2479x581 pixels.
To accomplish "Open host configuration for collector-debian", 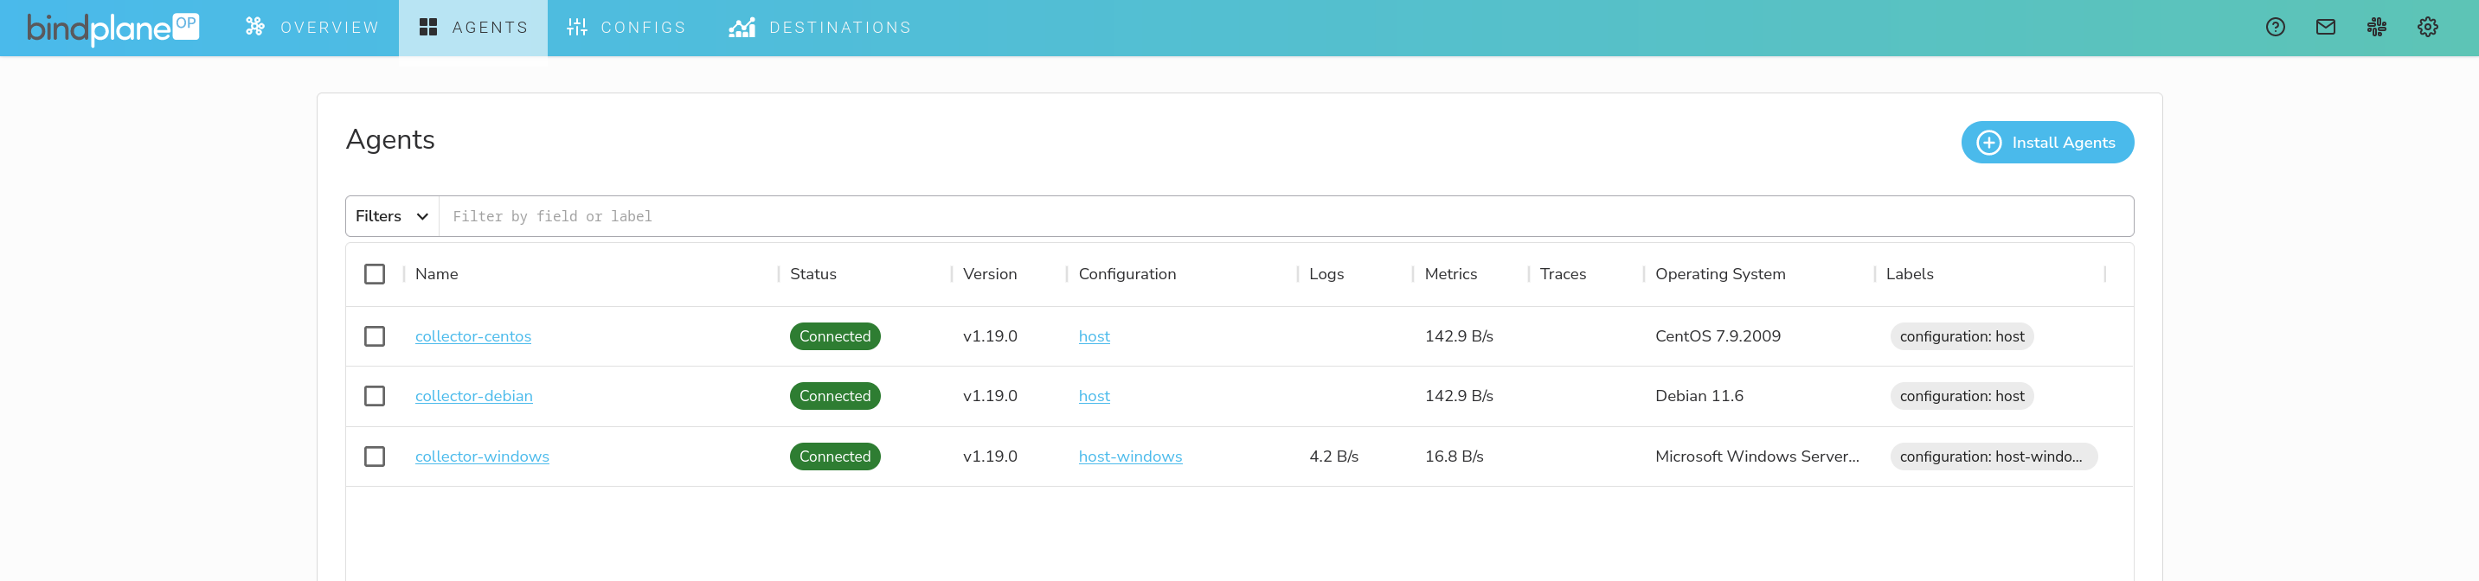I will pyautogui.click(x=1095, y=396).
